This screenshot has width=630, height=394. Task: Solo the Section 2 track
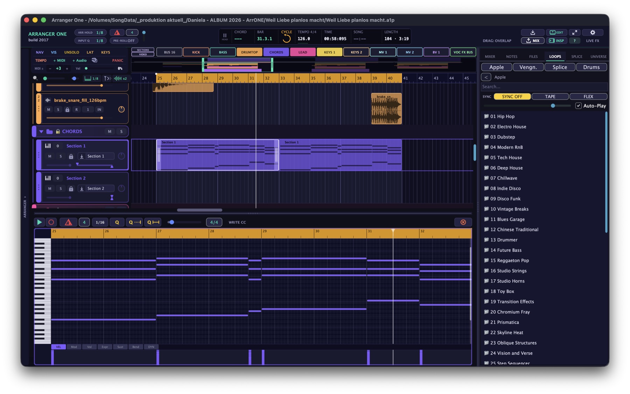click(61, 189)
